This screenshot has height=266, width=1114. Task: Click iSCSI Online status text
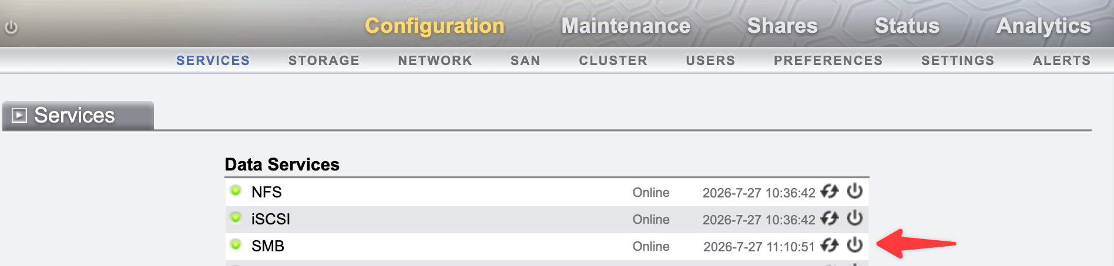[651, 220]
